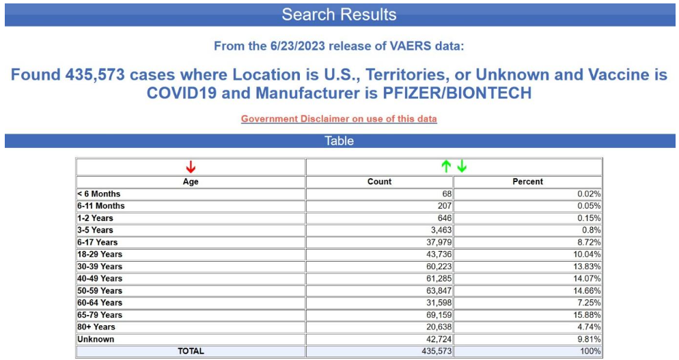Click the 6/23/2023 release of VAERS data text

(339, 46)
